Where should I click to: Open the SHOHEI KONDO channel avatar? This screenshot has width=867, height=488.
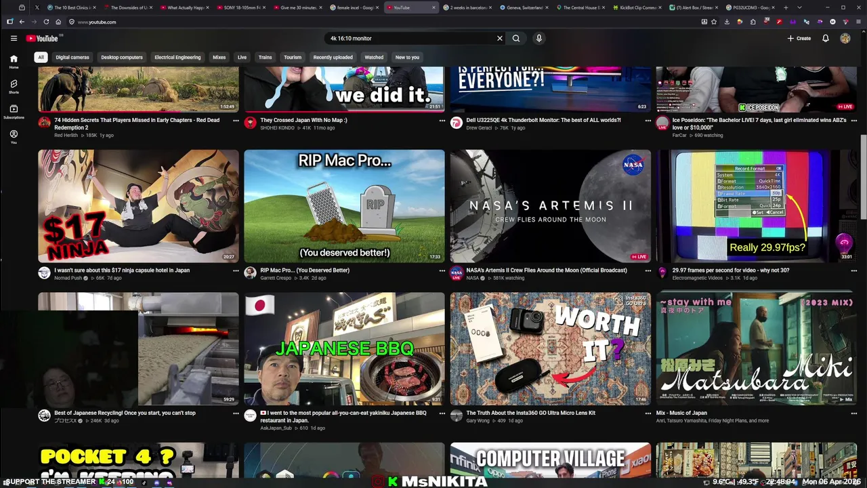(250, 123)
